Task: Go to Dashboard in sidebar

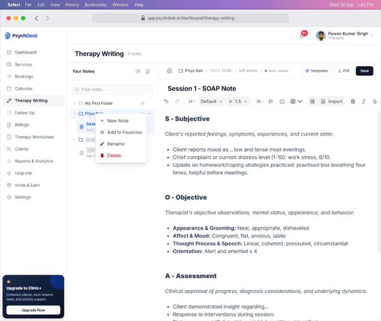Action: point(34,52)
